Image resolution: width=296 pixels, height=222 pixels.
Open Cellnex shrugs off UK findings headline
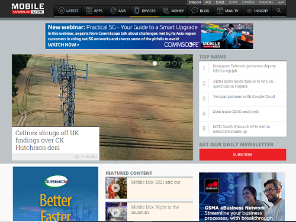(47, 141)
